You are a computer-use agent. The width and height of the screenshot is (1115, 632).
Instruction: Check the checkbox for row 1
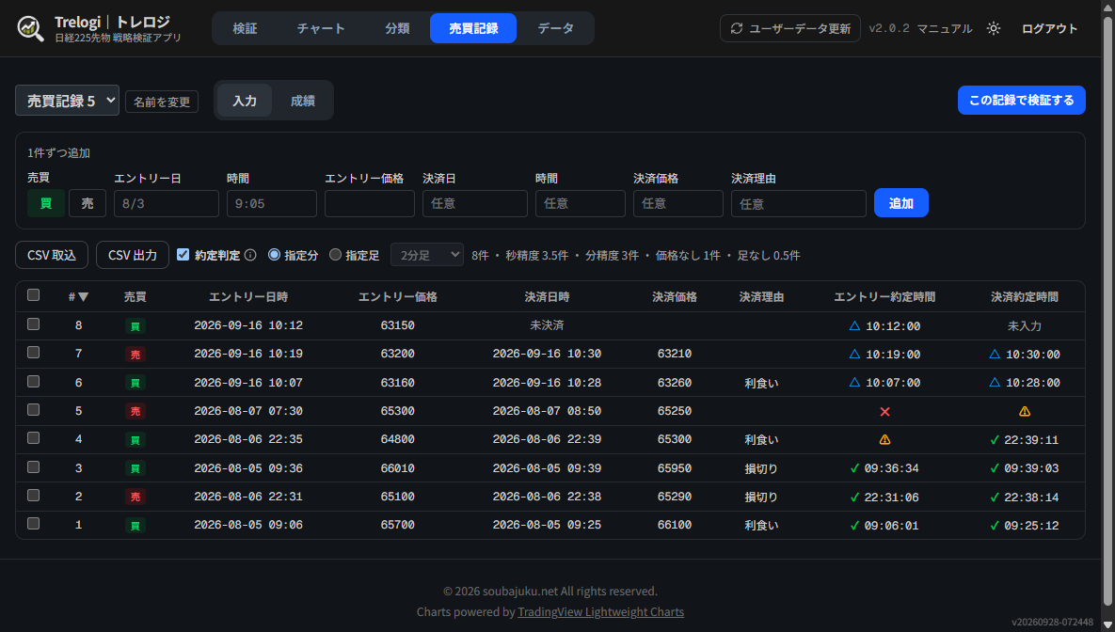34,523
